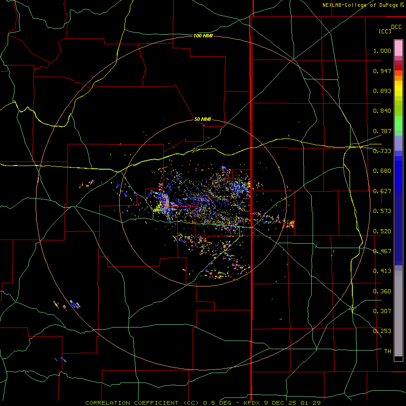Click the [CC] legend units label
Image resolution: width=406 pixels, height=406 pixels.
(385, 31)
